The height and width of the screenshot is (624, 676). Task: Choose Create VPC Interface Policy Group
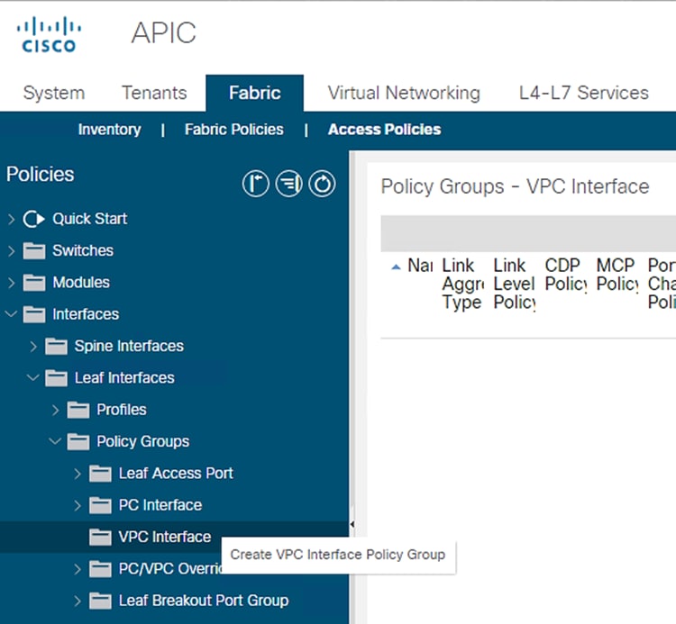pyautogui.click(x=337, y=555)
